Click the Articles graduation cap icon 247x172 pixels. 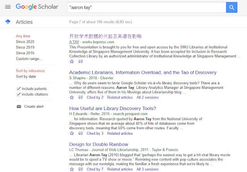coord(8,22)
